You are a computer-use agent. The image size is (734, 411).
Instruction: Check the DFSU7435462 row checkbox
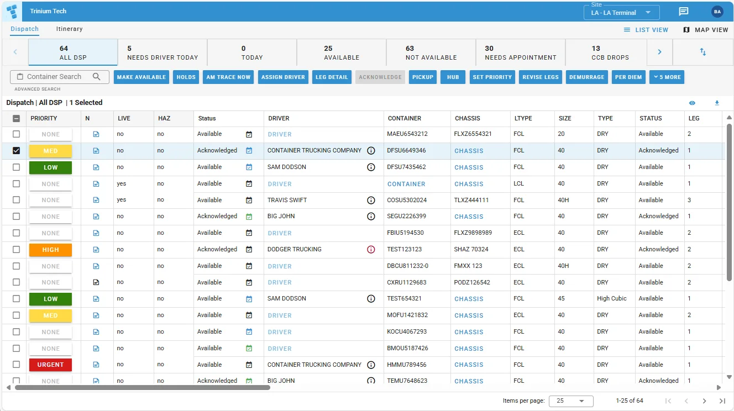[16, 167]
